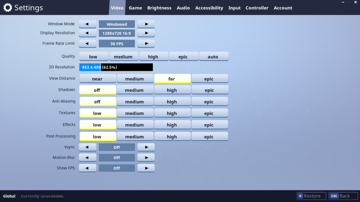360x202 pixels.
Task: Set Quality preset to epic
Action: click(x=184, y=56)
